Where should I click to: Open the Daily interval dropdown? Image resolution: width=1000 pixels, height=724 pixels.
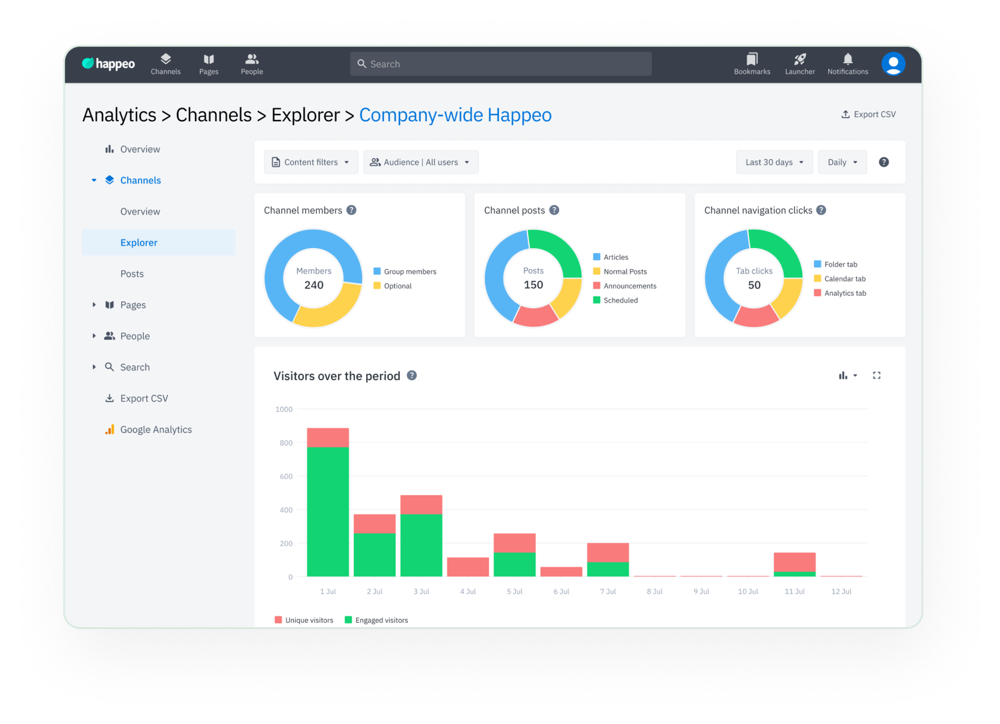pyautogui.click(x=842, y=162)
